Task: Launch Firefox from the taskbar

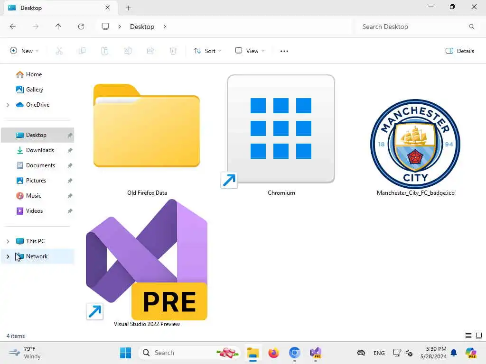Action: 274,353
